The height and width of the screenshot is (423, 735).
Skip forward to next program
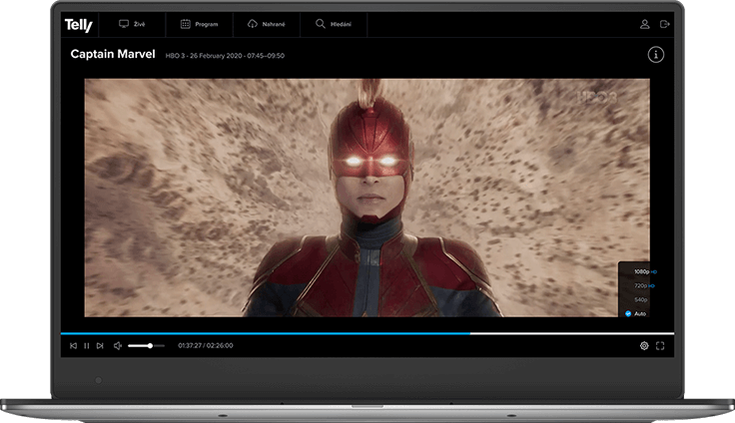tap(100, 346)
